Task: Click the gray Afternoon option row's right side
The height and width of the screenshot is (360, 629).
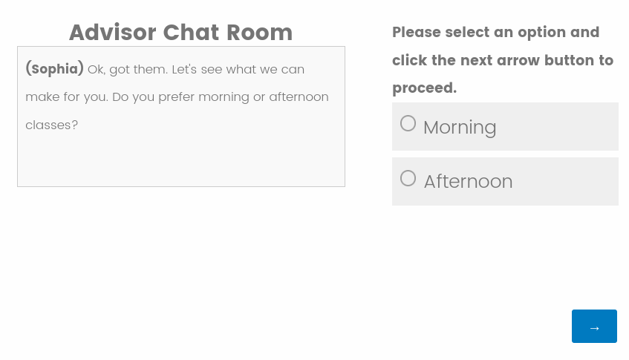Action: pos(579,182)
